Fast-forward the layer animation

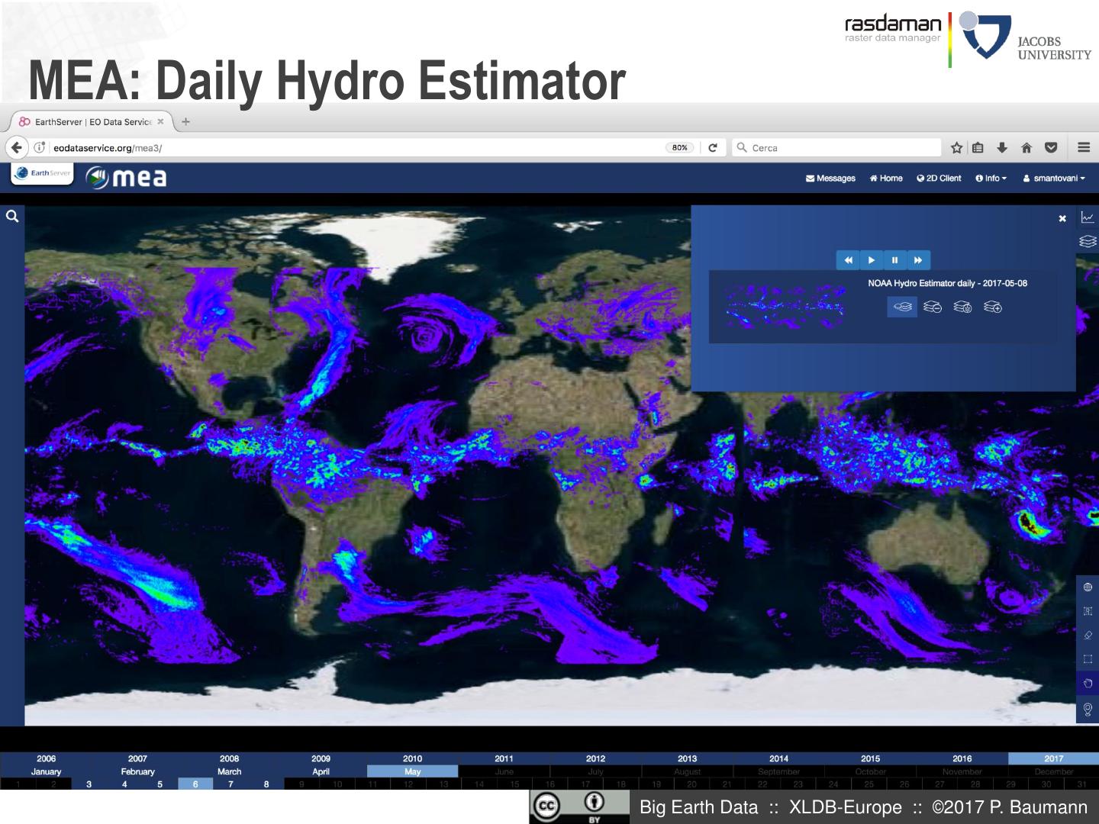(919, 260)
